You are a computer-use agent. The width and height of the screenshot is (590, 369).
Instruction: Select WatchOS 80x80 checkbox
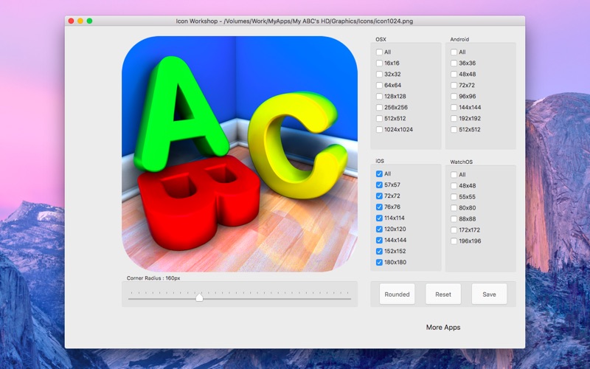click(x=454, y=208)
